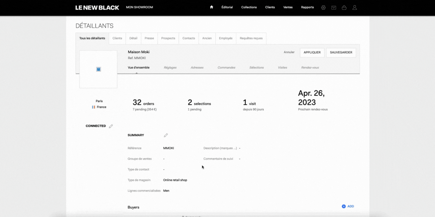The image size is (435, 217).
Task: Click the cloud icon in top bar
Action: [344, 7]
